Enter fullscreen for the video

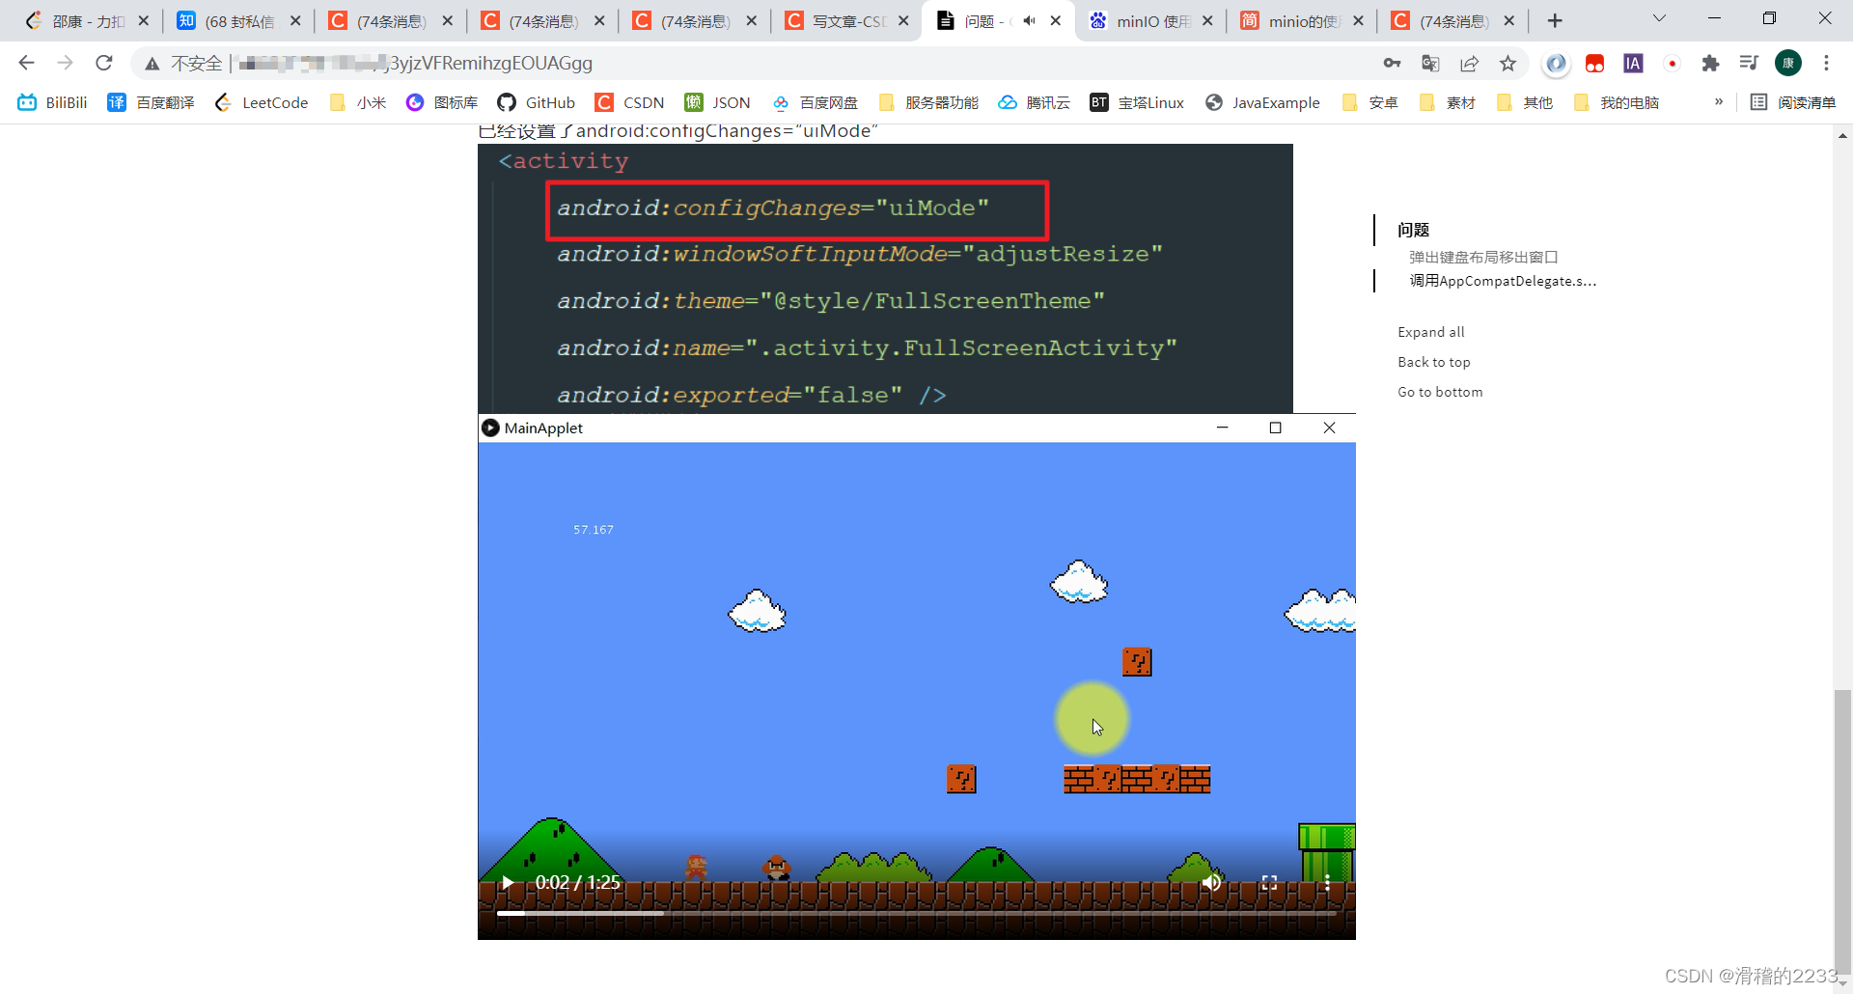coord(1269,882)
